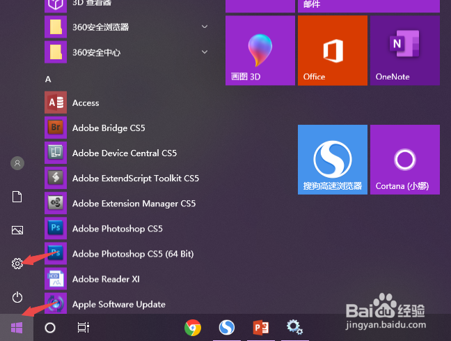The height and width of the screenshot is (341, 451).
Task: Select the Adobe Photoshop CS5 (64 Bit) label
Action: pyautogui.click(x=133, y=254)
